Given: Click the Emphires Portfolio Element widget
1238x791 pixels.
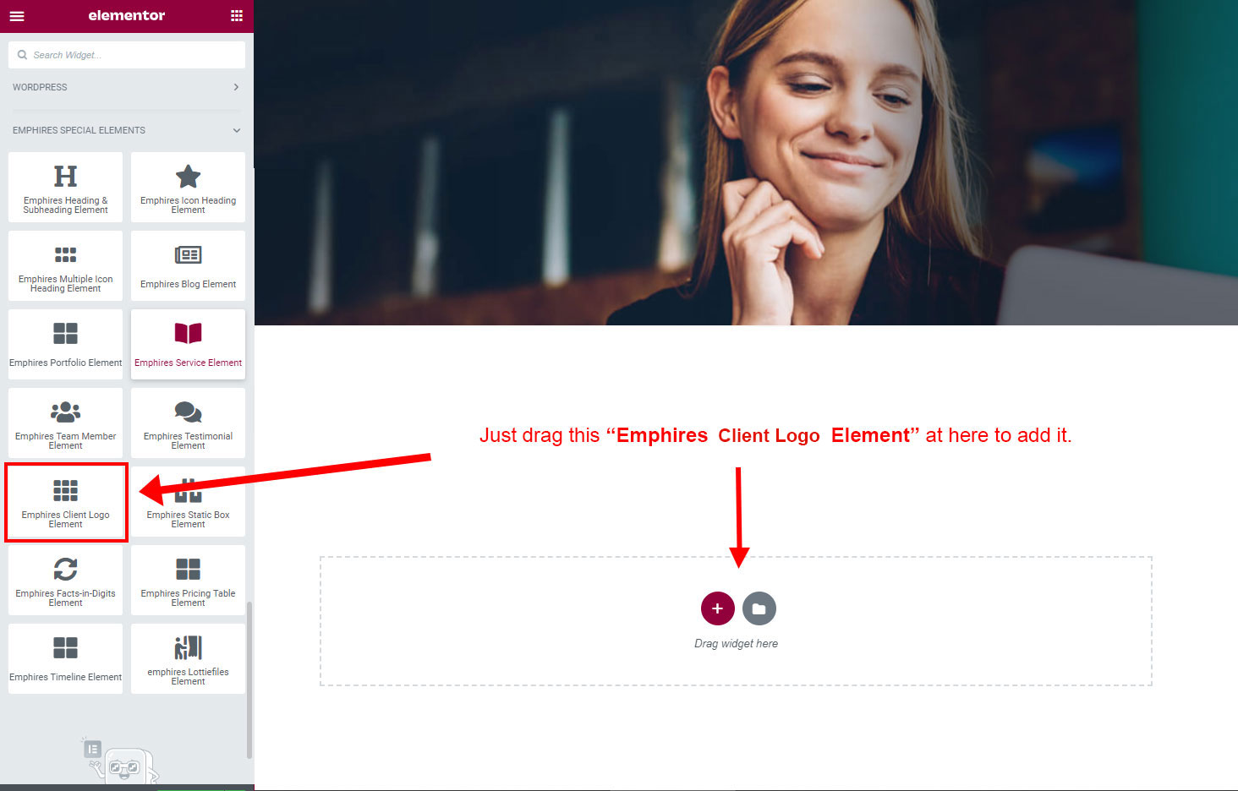Looking at the screenshot, I should point(66,345).
